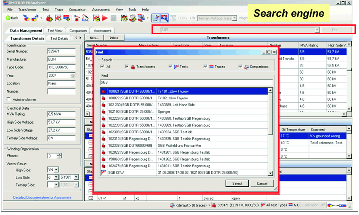359x215 pixels.
Task: Open the SGB search combo box dropdown arrow
Action: pos(317,30)
